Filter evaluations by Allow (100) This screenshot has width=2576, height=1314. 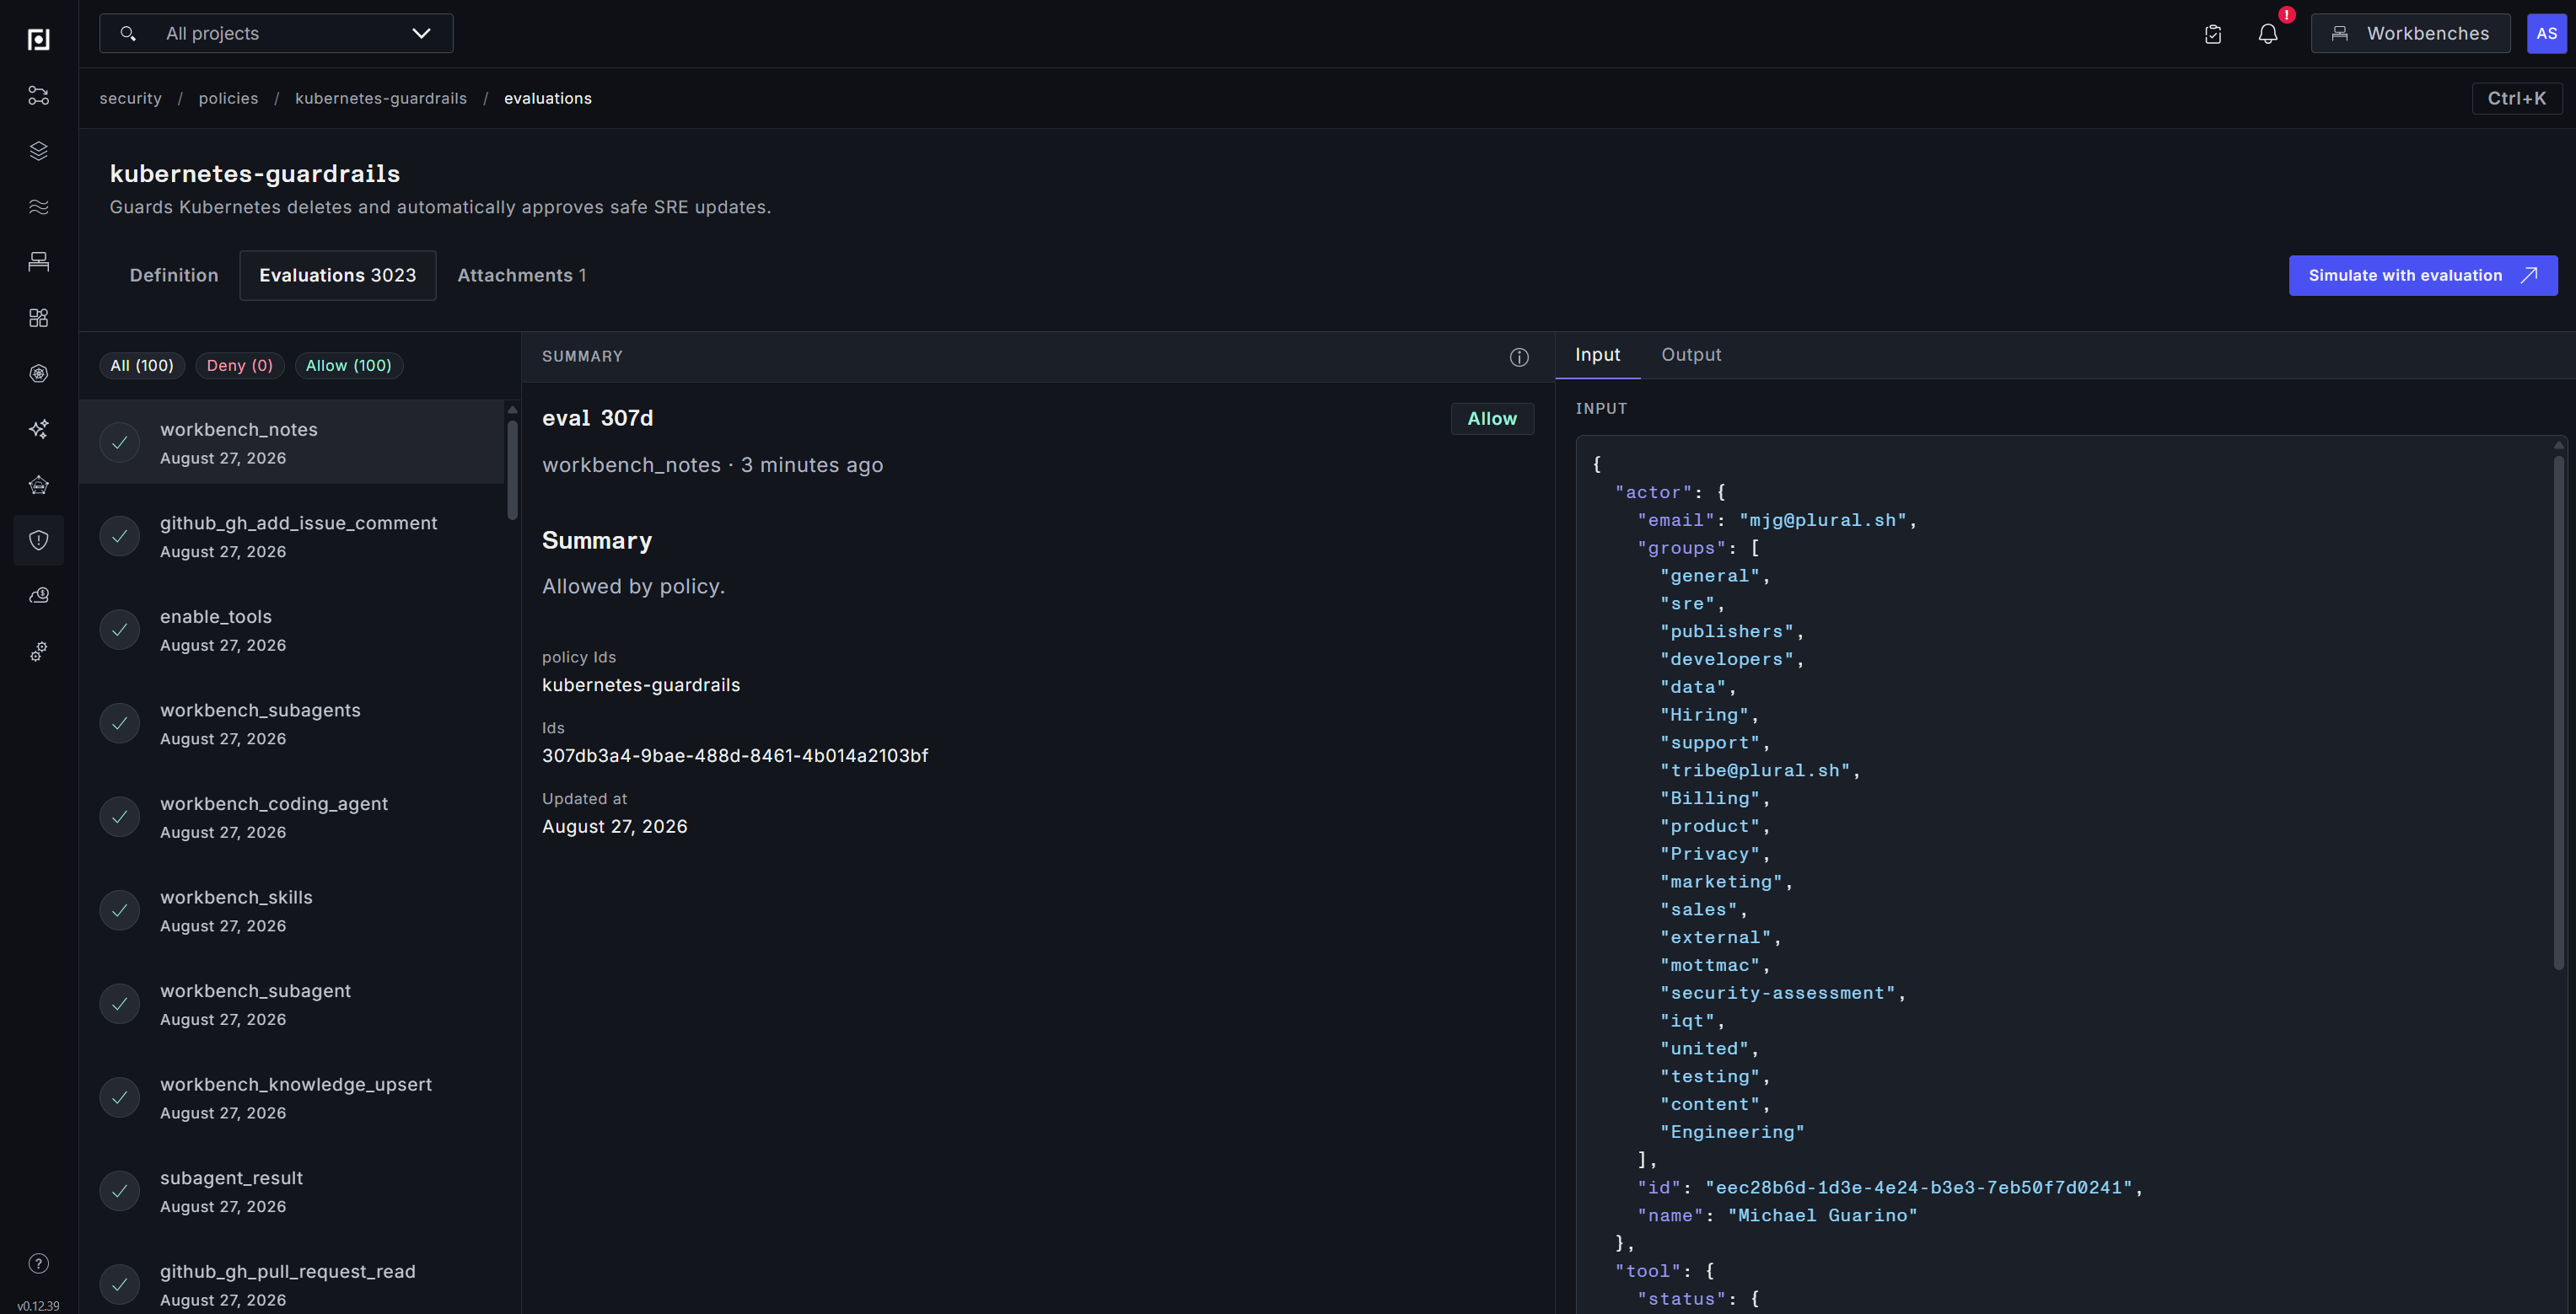[349, 366]
